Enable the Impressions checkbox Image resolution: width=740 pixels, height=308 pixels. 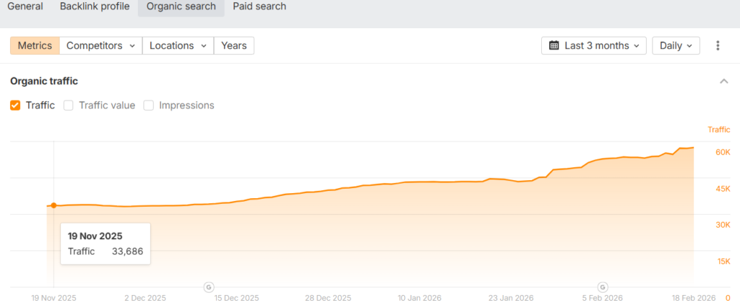pos(149,105)
